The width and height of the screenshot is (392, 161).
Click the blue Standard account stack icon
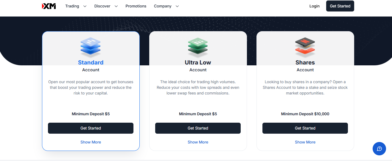(x=91, y=47)
